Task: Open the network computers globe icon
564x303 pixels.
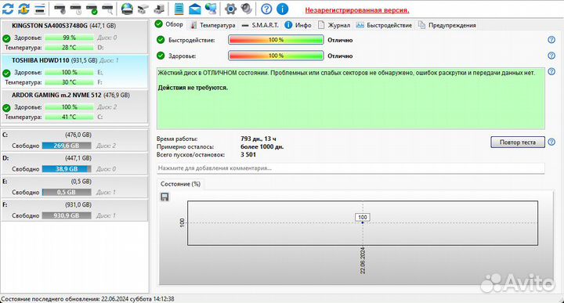Action: tap(211, 9)
